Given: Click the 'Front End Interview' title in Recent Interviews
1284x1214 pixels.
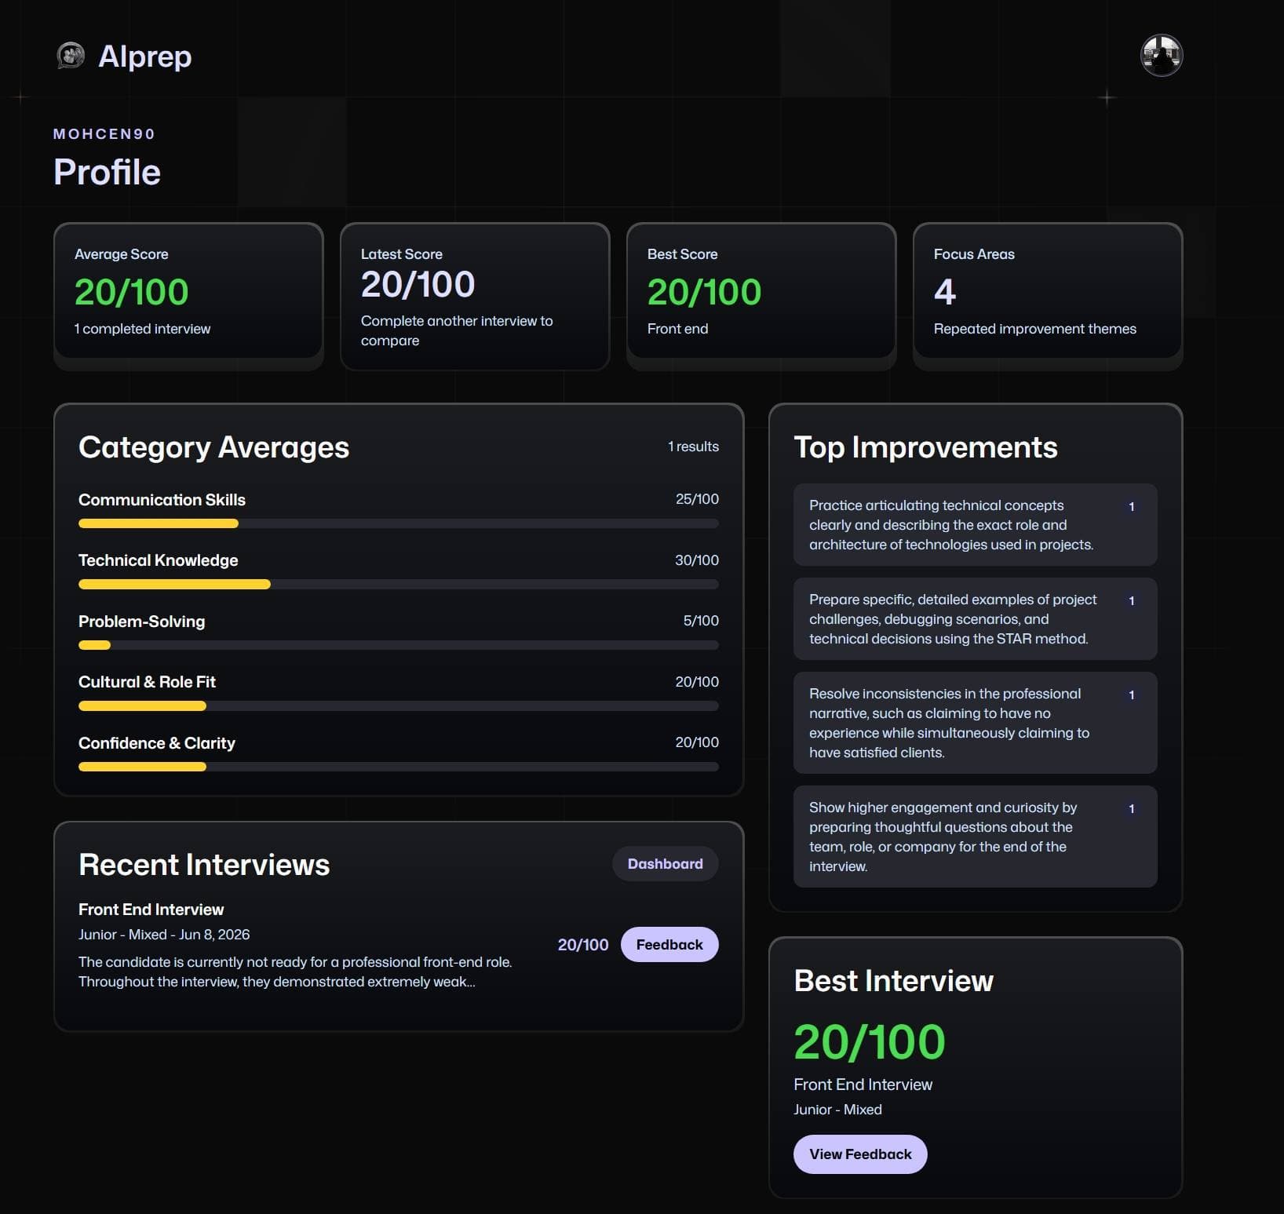Looking at the screenshot, I should pos(151,909).
